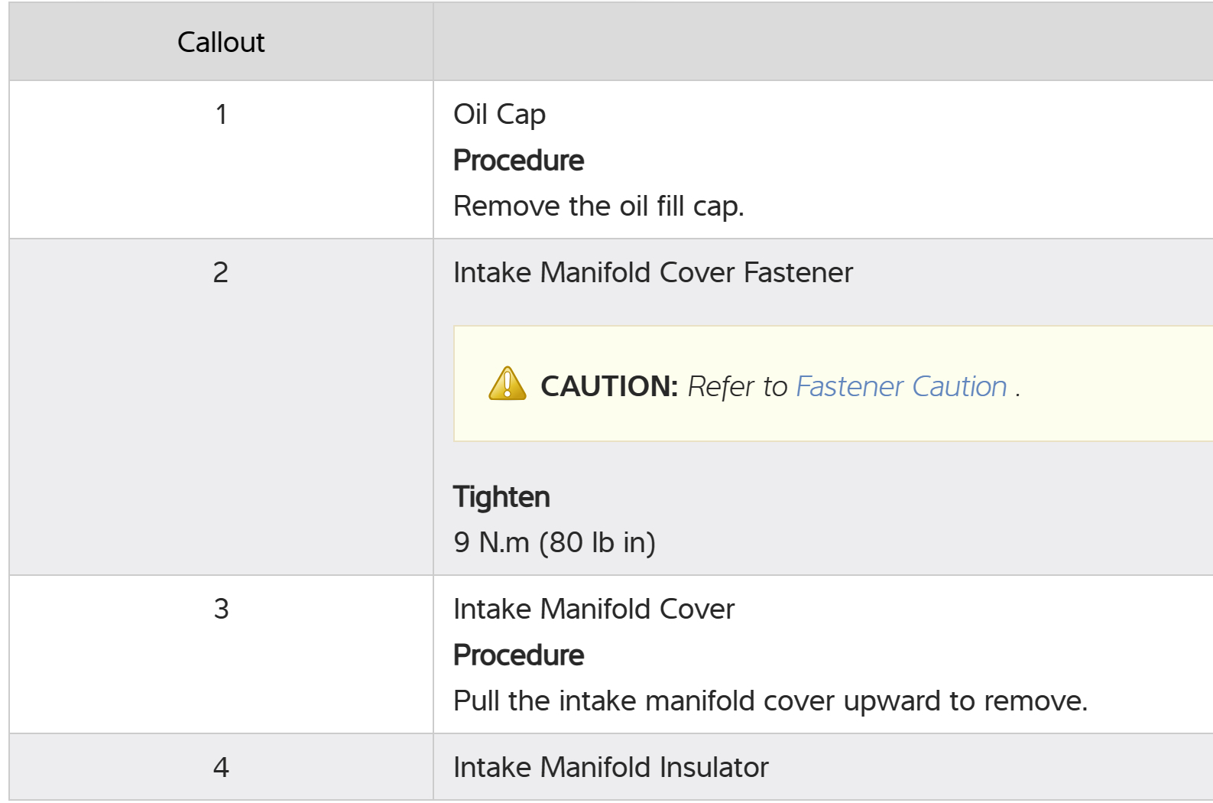Select callout number 3 cell
Screen dimensions: 1213x803
click(x=221, y=610)
